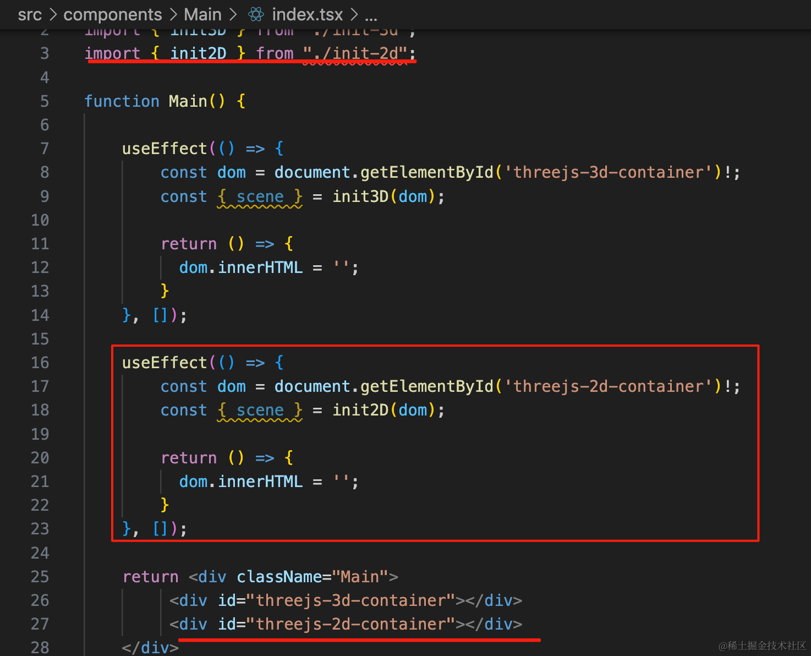Click 'getElementById' on line 8
This screenshot has width=811, height=656.
(x=427, y=172)
